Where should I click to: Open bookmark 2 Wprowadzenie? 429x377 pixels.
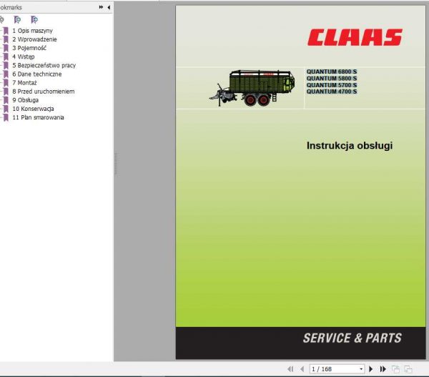tap(34, 39)
